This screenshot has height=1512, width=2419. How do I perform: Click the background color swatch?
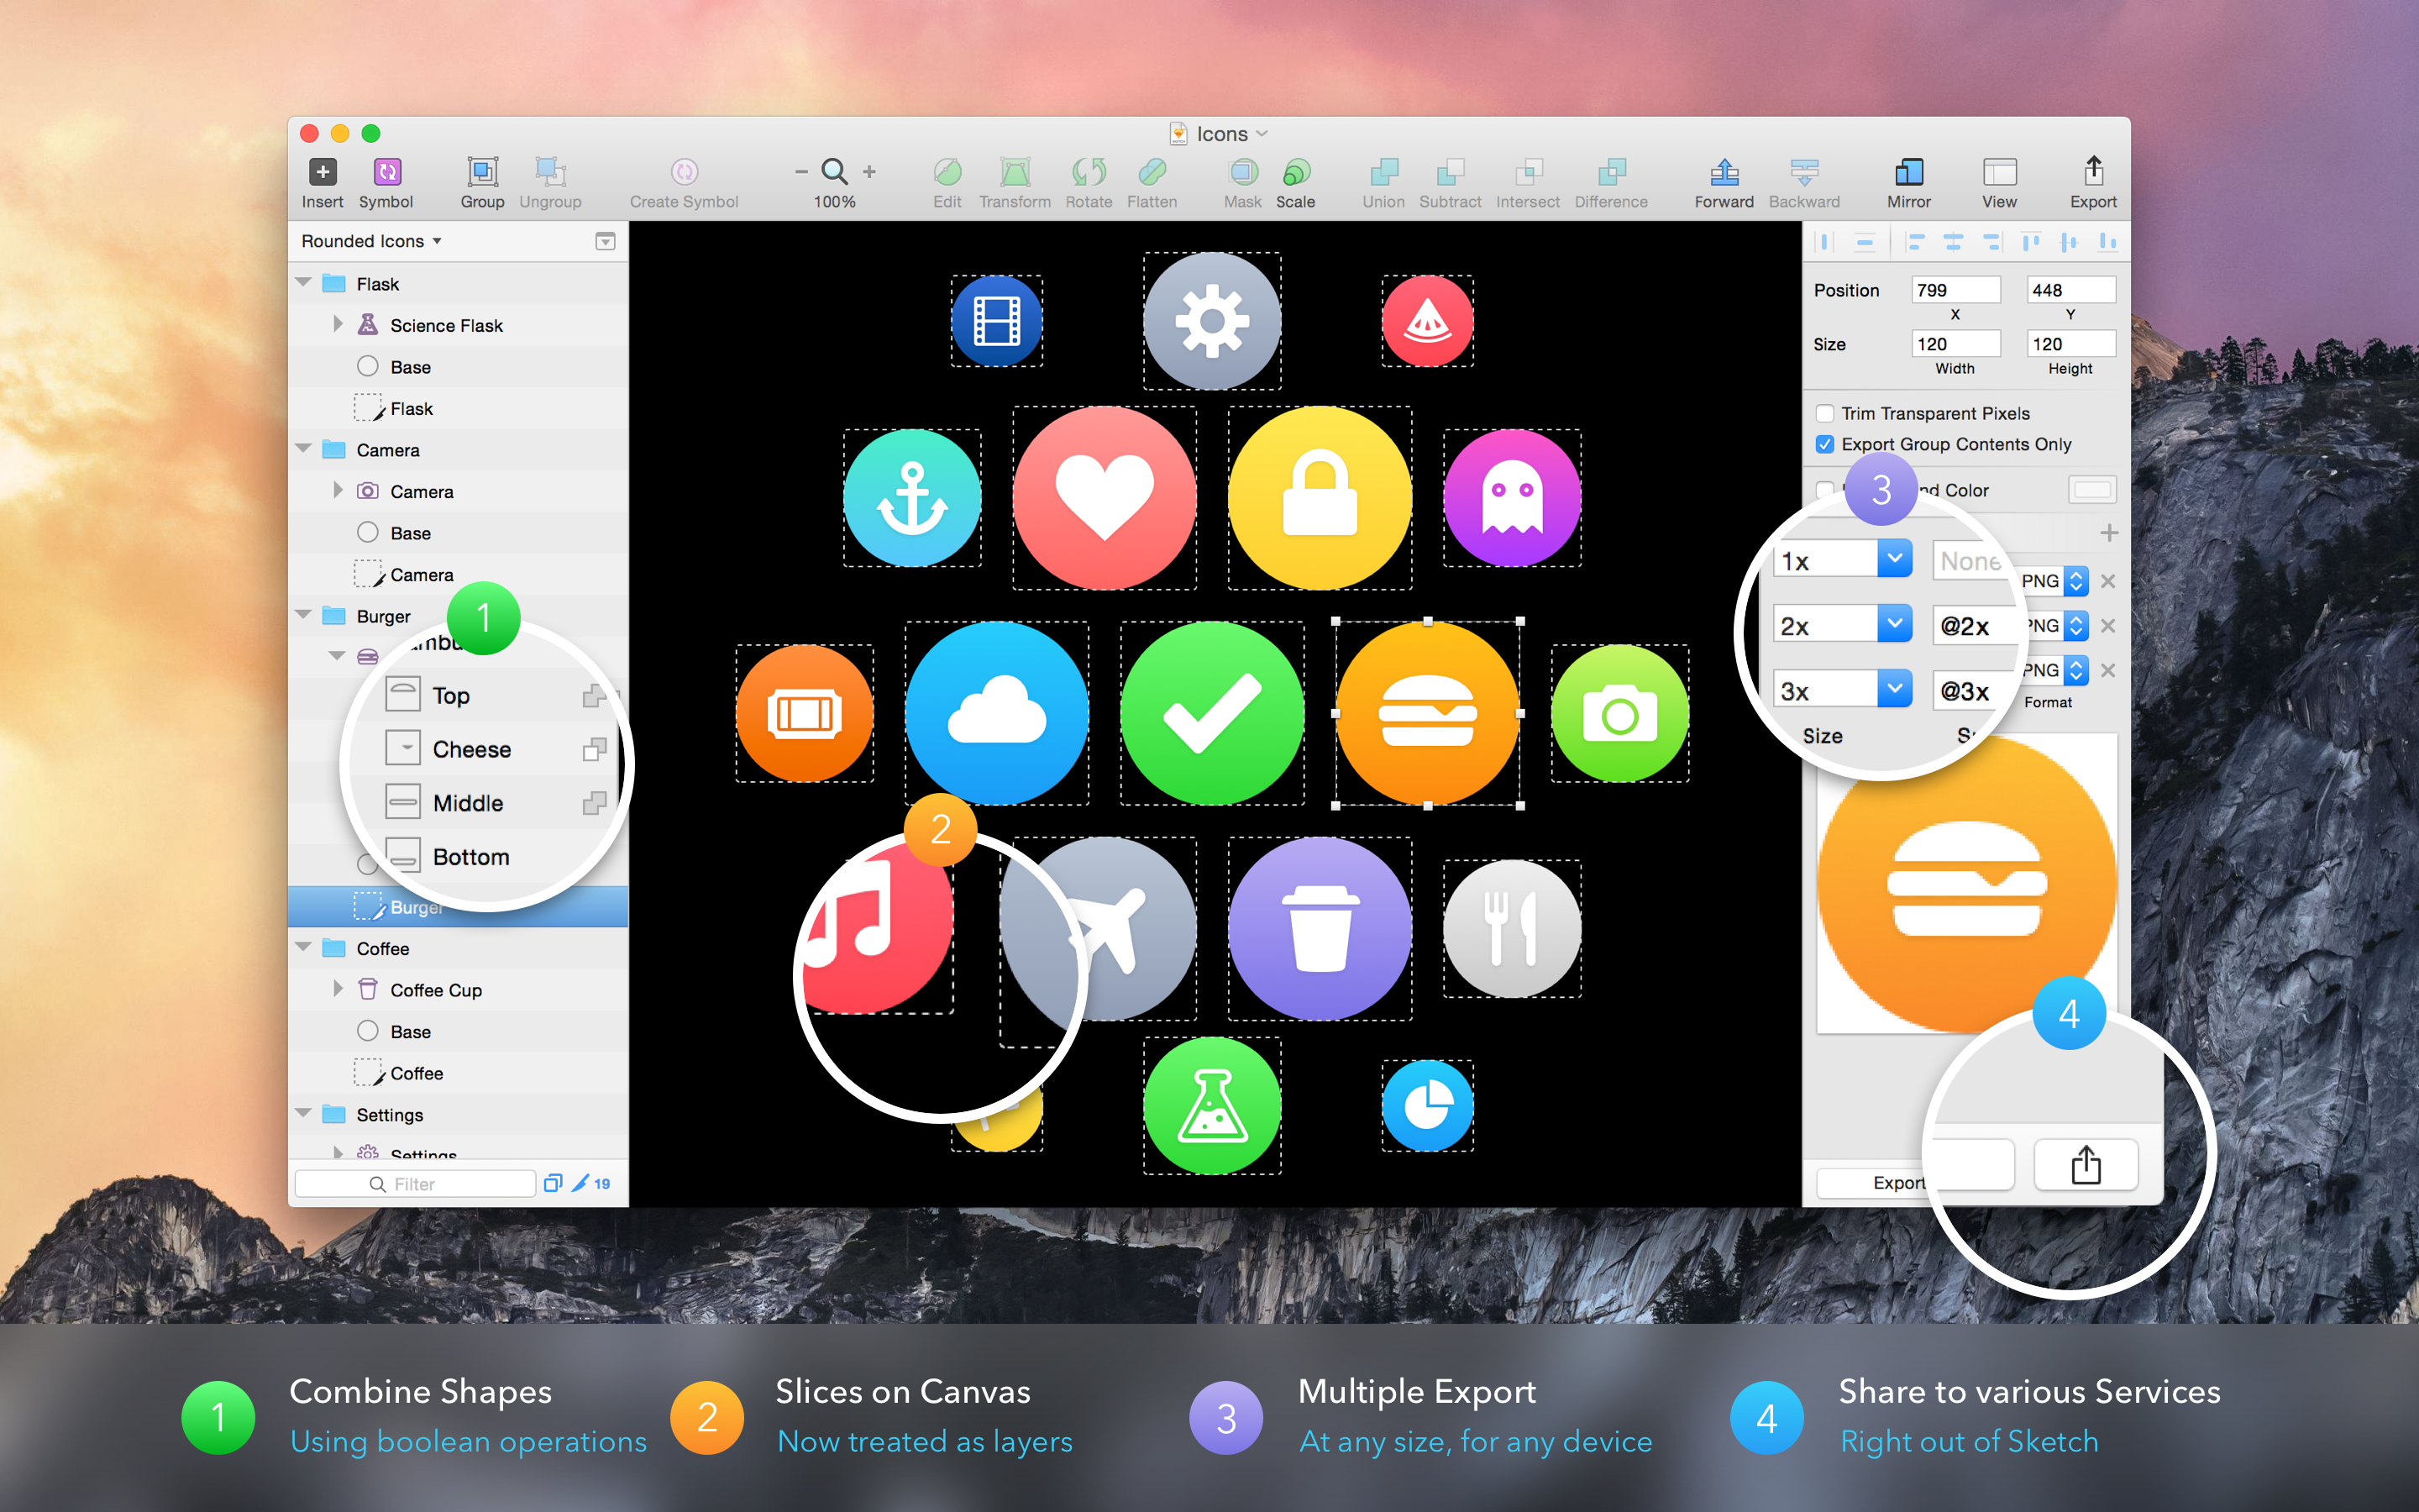click(x=2091, y=490)
